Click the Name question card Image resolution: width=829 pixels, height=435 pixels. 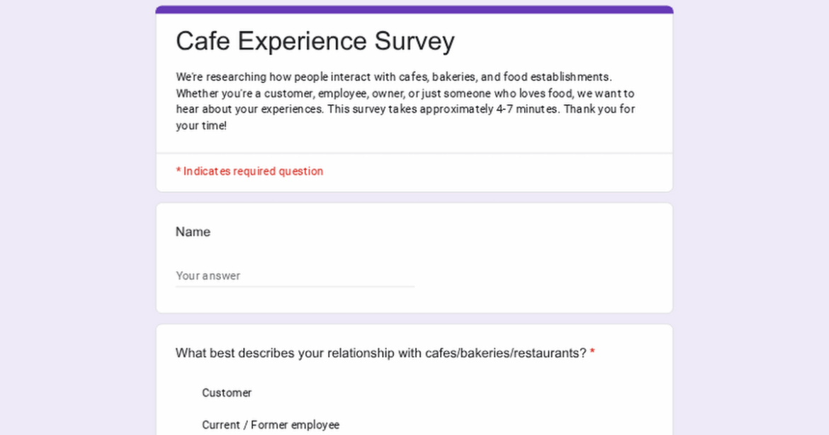[x=414, y=257]
